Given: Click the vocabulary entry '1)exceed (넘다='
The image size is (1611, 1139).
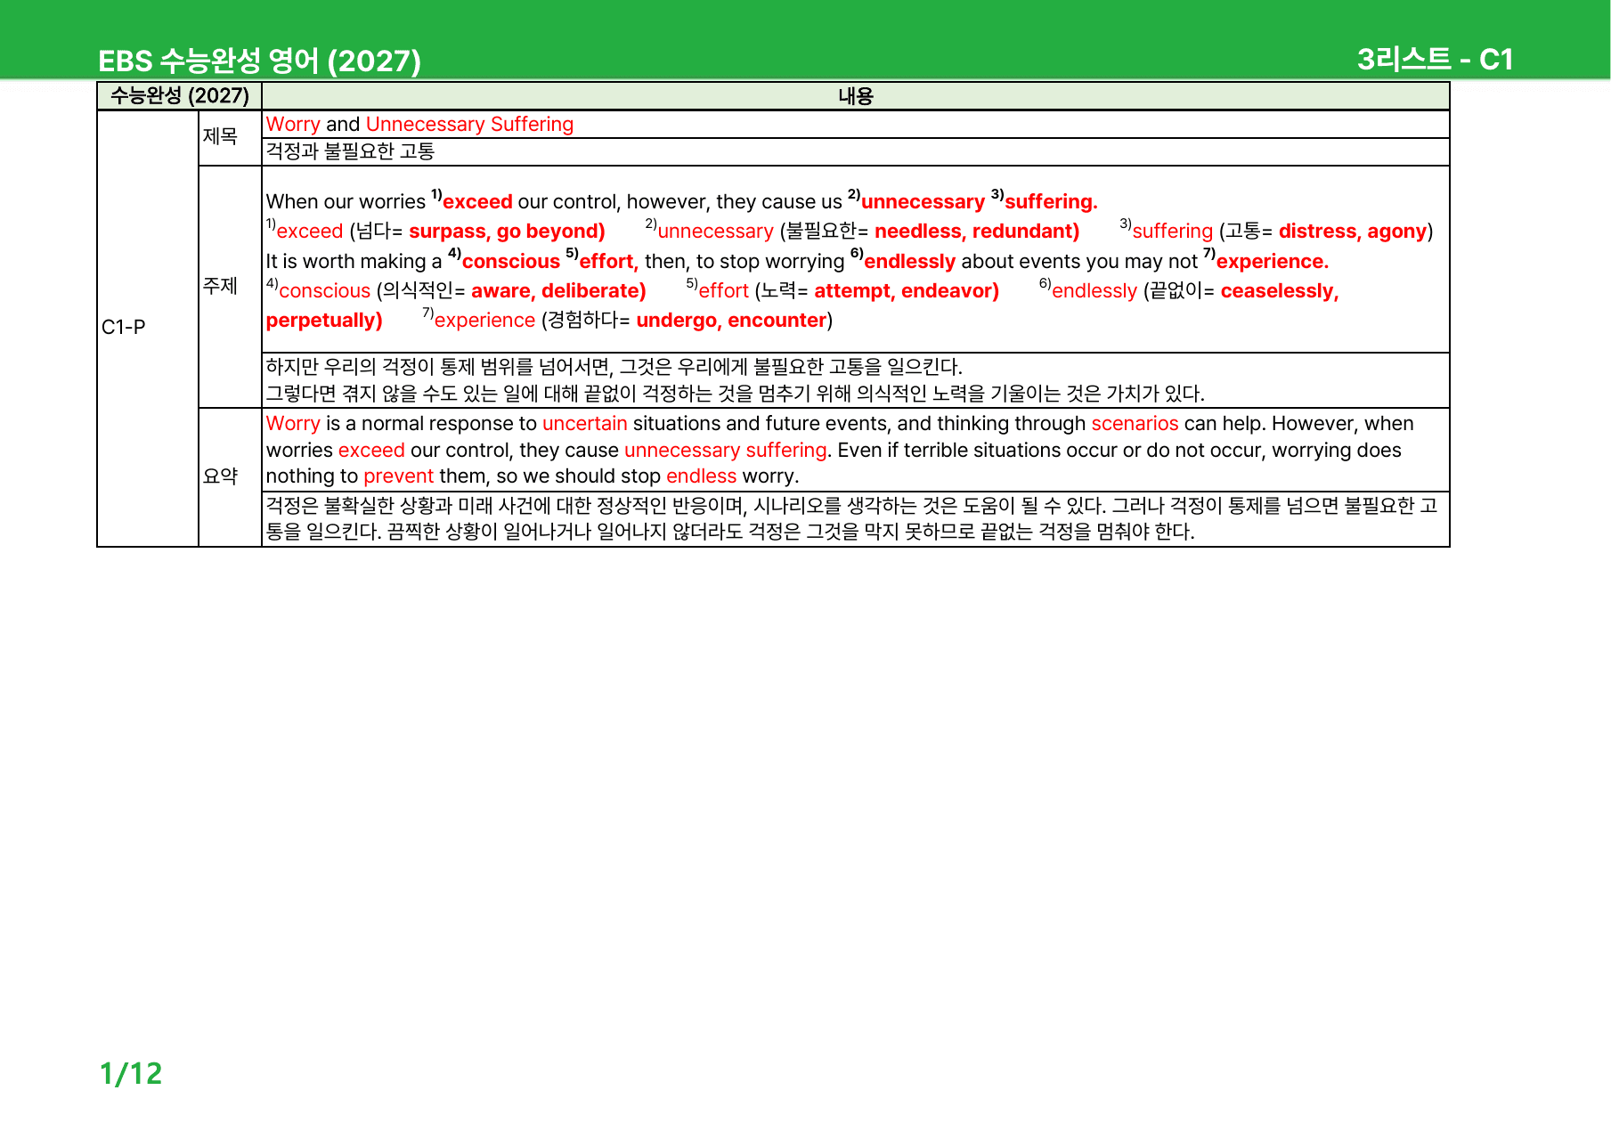Looking at the screenshot, I should click(x=335, y=232).
